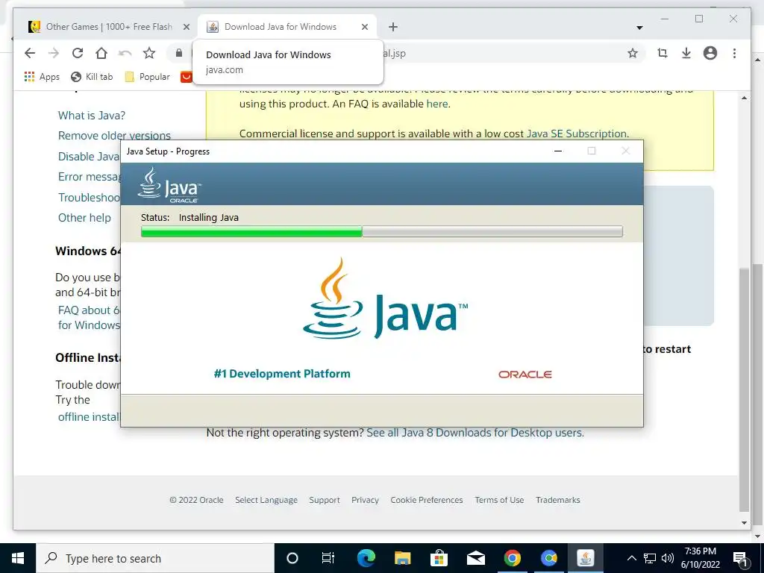Click the Java Oracle logo in setup header

pos(169,185)
